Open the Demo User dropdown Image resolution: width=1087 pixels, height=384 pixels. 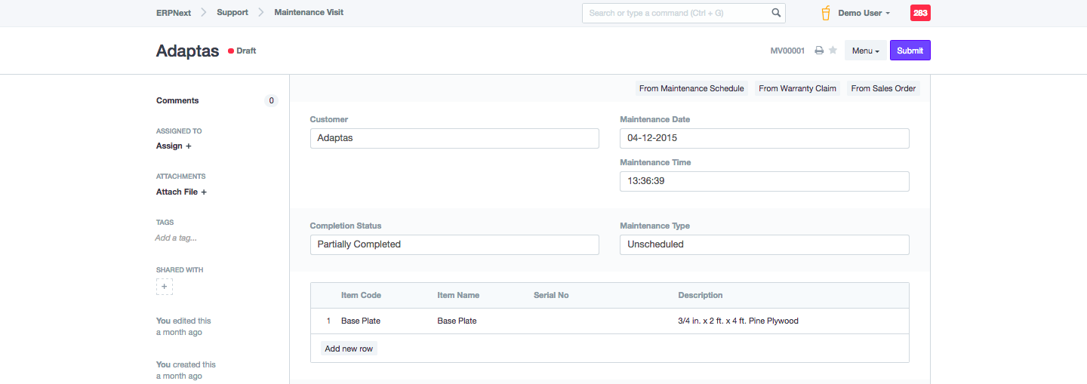pyautogui.click(x=864, y=13)
